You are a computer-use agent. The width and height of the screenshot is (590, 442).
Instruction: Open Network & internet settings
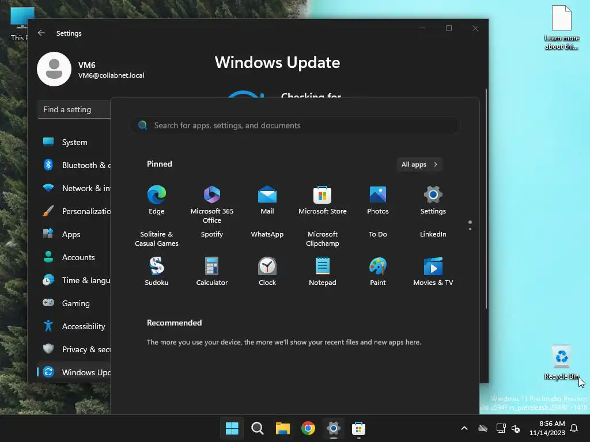pos(74,188)
